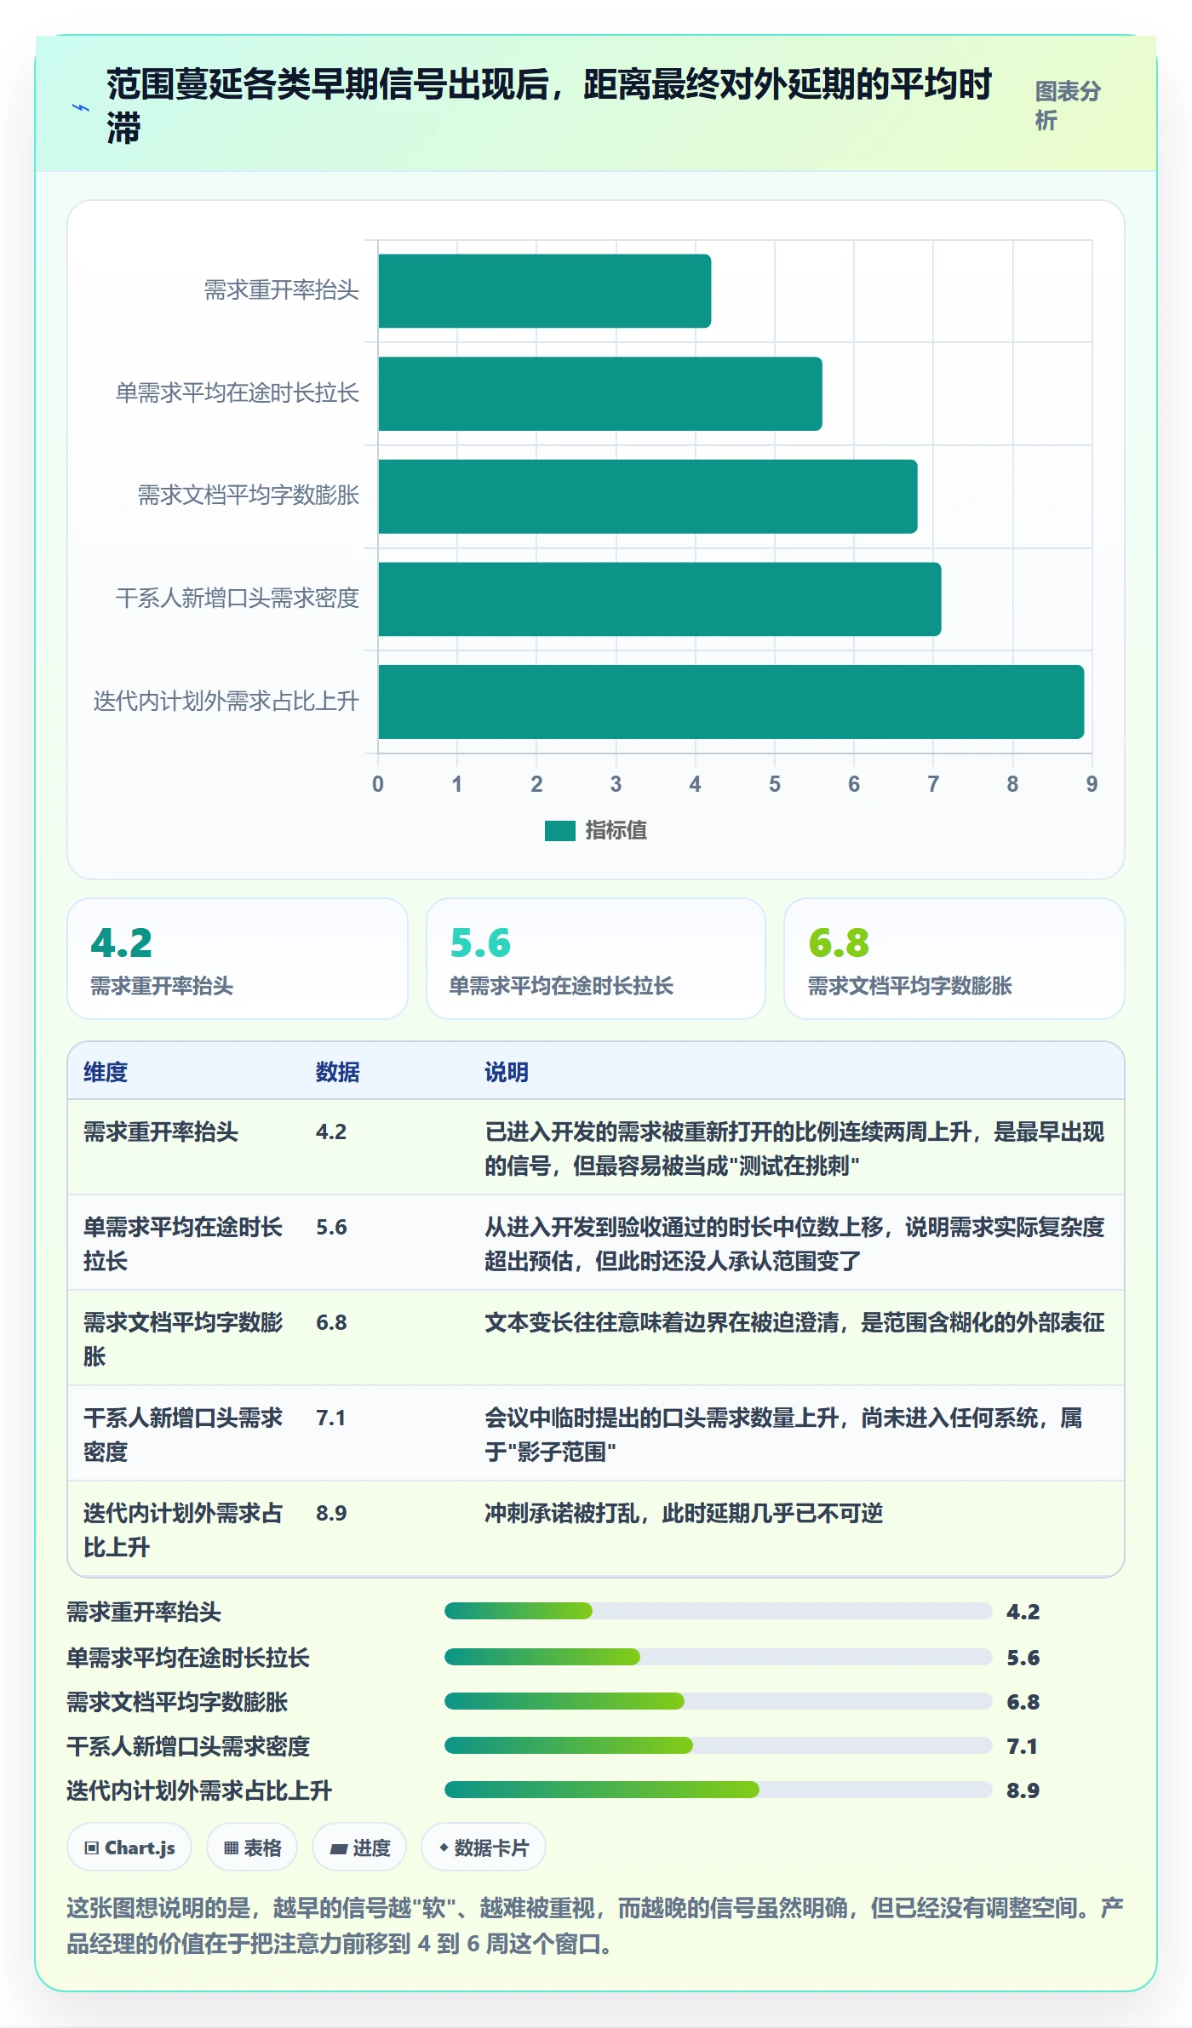Click the 进度 tag chip
The width and height of the screenshot is (1192, 2028).
359,1848
